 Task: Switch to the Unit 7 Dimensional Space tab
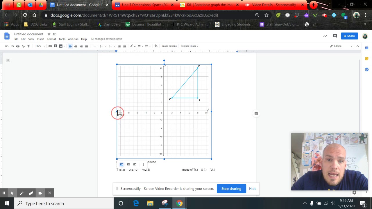click(x=144, y=5)
